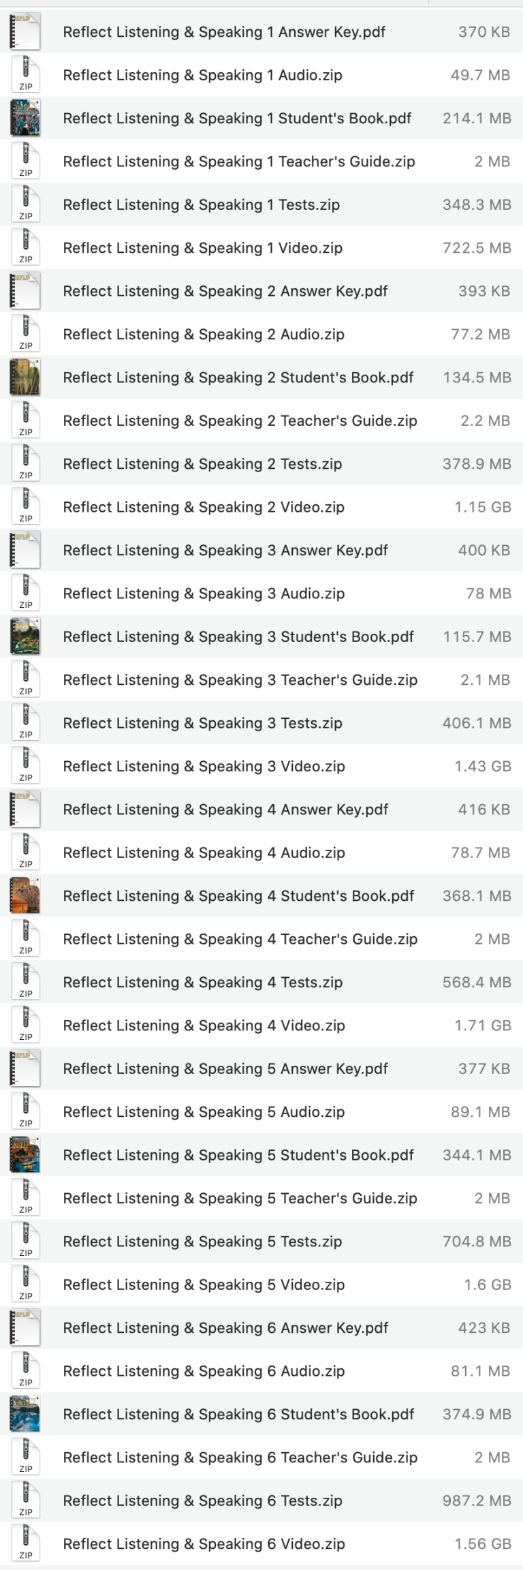
Task: Open Reflect Listening & Speaking 6 Student's Book cover thumbnail
Action: tap(25, 1414)
